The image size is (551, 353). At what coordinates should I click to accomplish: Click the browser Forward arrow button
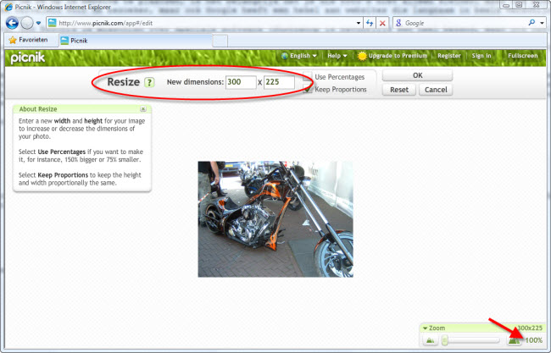point(27,23)
